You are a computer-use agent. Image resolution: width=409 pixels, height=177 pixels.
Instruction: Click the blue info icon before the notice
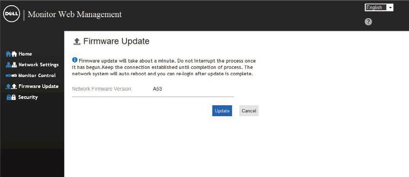pyautogui.click(x=75, y=60)
